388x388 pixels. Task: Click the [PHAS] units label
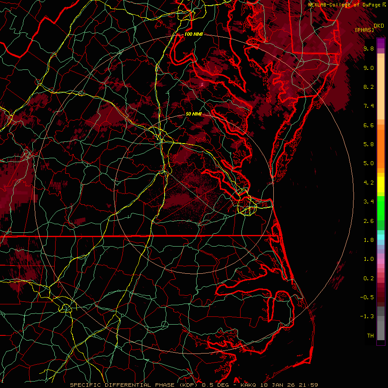[364, 30]
